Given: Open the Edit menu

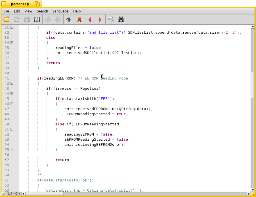Looking at the screenshot, I should click(x=17, y=11).
